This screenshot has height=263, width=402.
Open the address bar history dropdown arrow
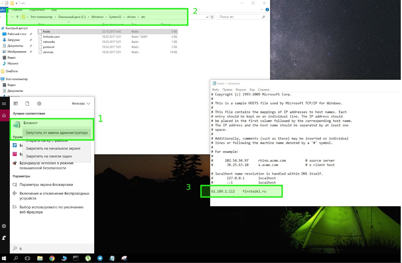click(x=207, y=17)
